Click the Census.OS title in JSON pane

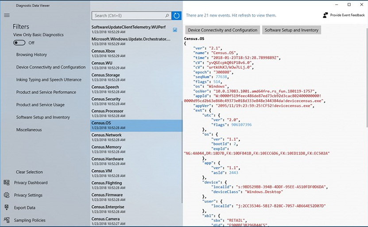click(x=194, y=38)
